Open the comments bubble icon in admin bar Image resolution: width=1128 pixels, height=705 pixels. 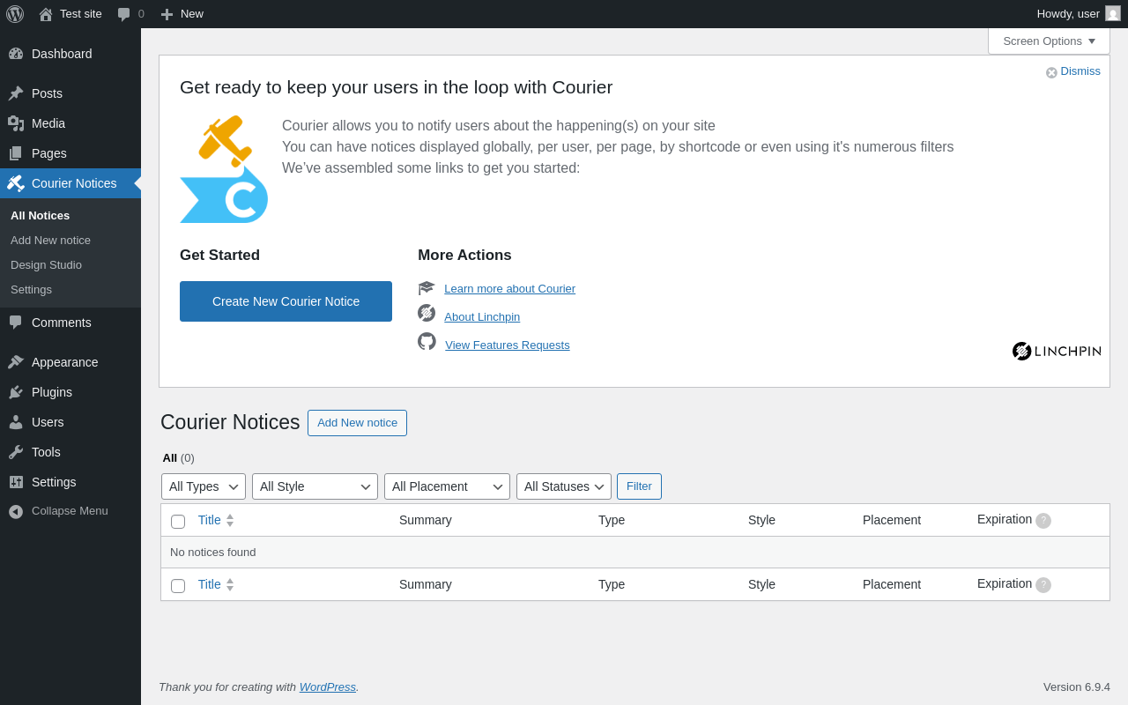coord(124,14)
